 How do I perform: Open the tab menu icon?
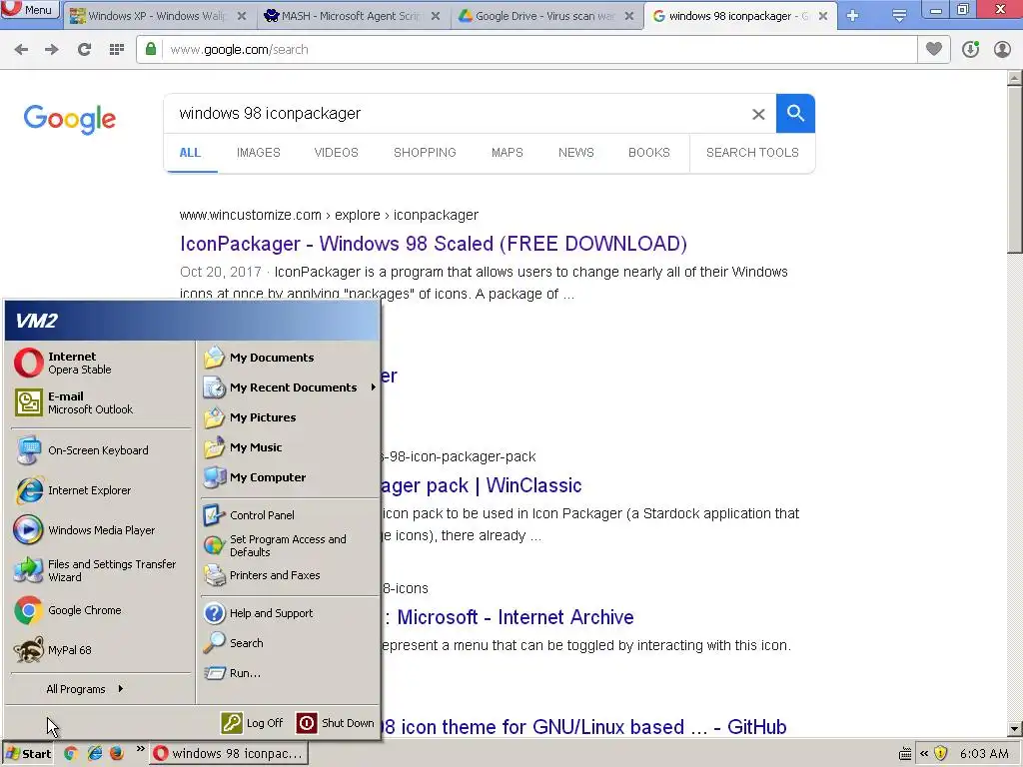click(x=899, y=16)
